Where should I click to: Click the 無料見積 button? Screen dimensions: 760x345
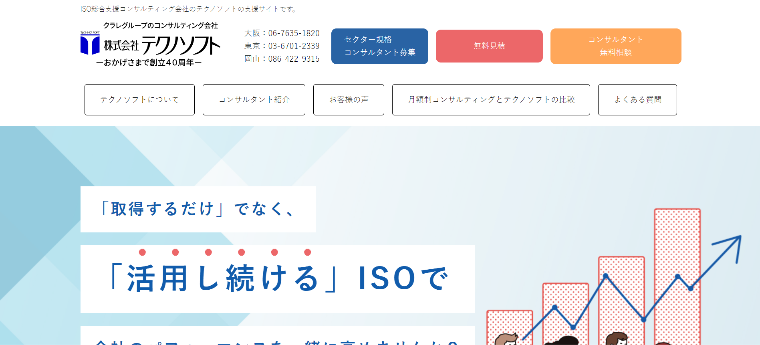tap(489, 46)
